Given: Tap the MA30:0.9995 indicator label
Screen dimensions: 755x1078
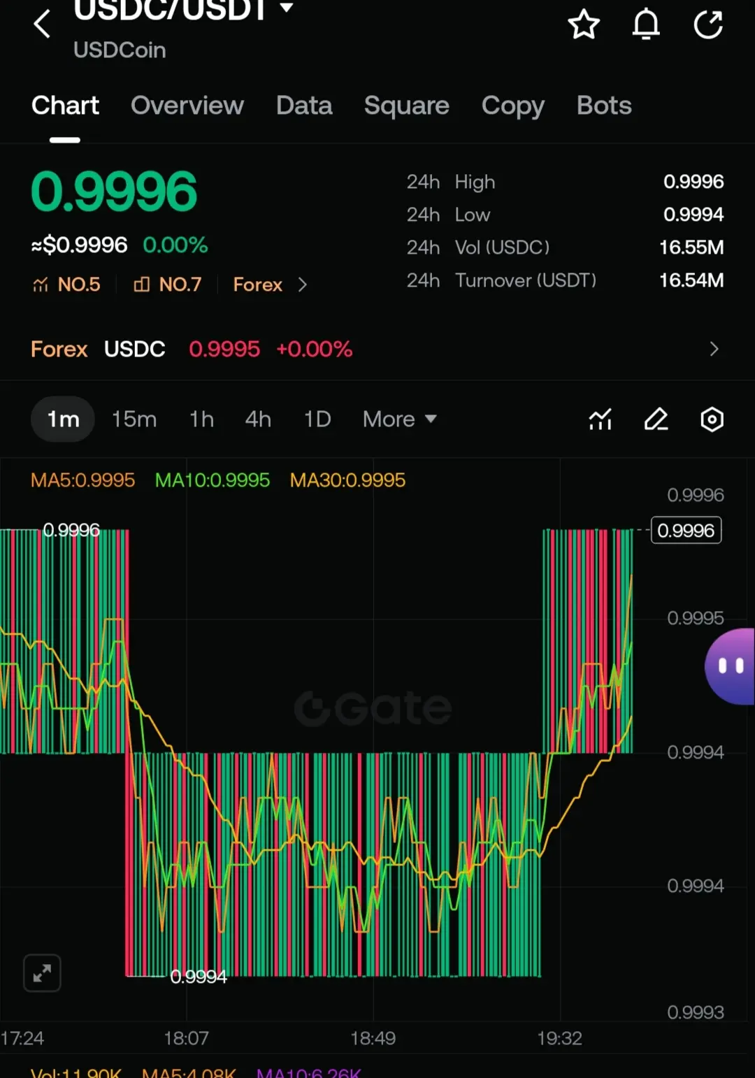Looking at the screenshot, I should [347, 480].
